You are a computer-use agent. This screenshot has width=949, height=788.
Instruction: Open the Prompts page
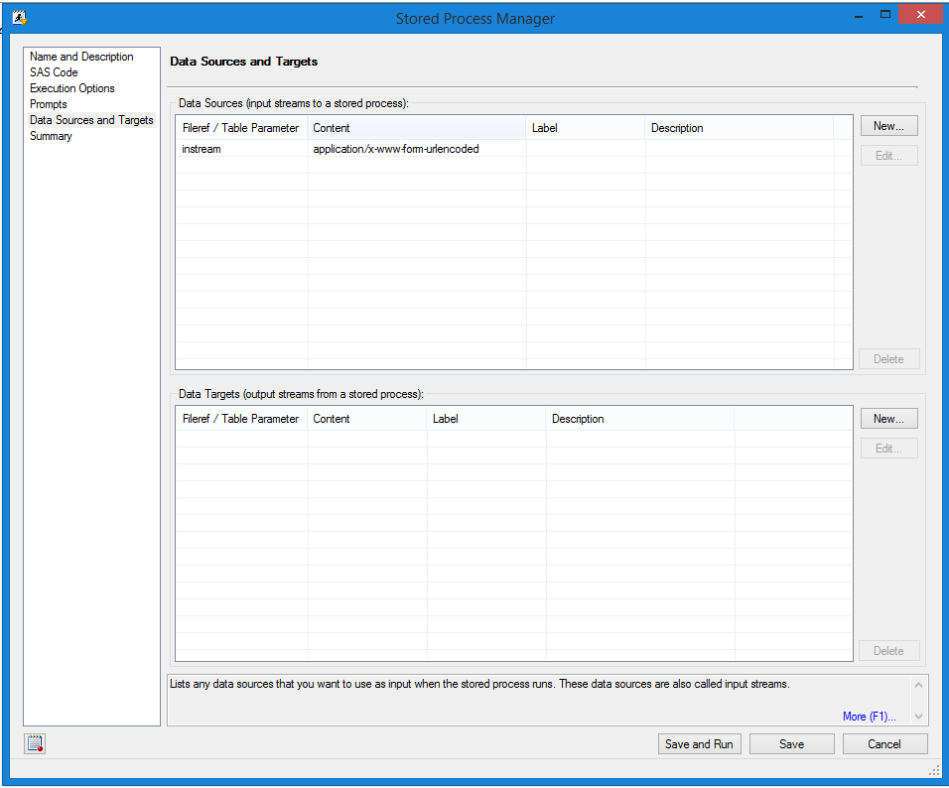[x=49, y=104]
